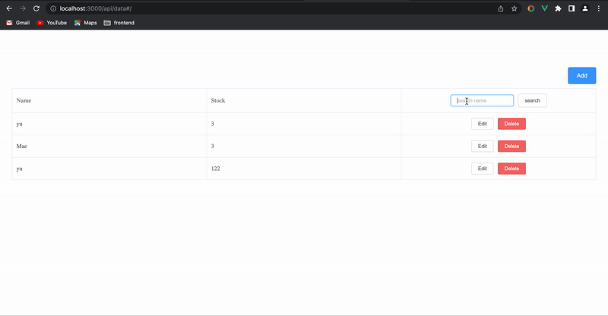Open the Maps bookmark

85,23
